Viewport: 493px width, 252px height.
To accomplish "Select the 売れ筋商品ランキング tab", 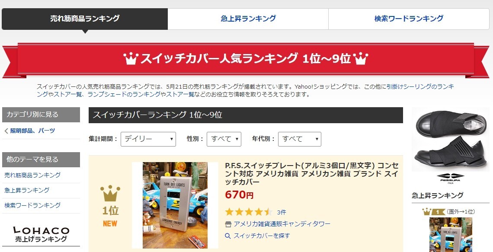I will [85, 19].
